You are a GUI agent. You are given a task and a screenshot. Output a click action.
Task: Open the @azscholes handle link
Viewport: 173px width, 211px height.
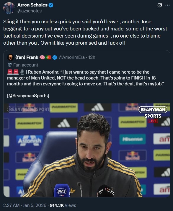click(x=30, y=11)
